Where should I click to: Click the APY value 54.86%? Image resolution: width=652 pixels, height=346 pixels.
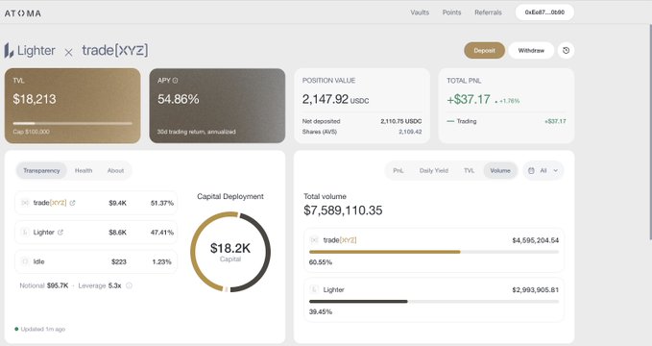coord(179,99)
